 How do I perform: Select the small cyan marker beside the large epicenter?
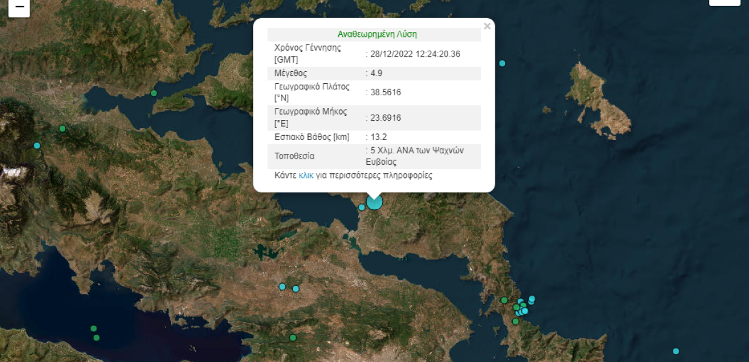pyautogui.click(x=362, y=207)
